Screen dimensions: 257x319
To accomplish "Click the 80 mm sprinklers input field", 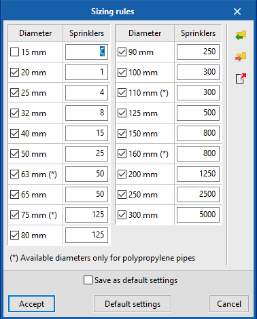I will coord(86,235).
